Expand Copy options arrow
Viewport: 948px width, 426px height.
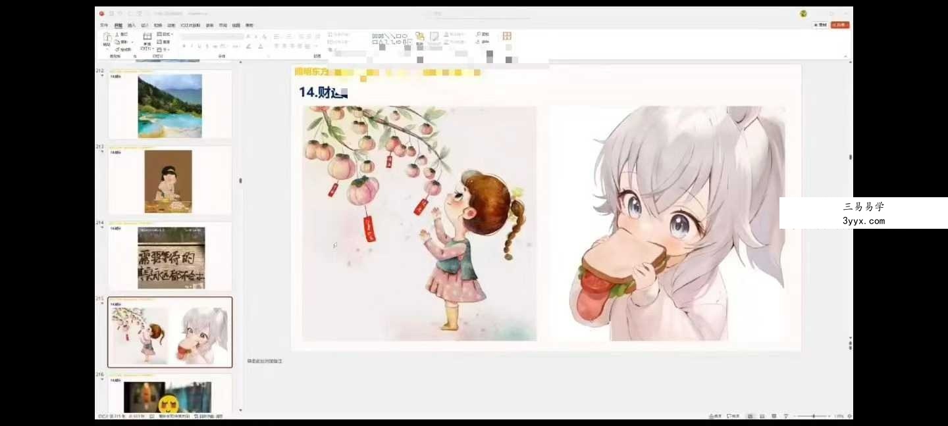[132, 42]
